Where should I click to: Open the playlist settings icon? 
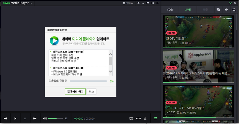point(218,10)
